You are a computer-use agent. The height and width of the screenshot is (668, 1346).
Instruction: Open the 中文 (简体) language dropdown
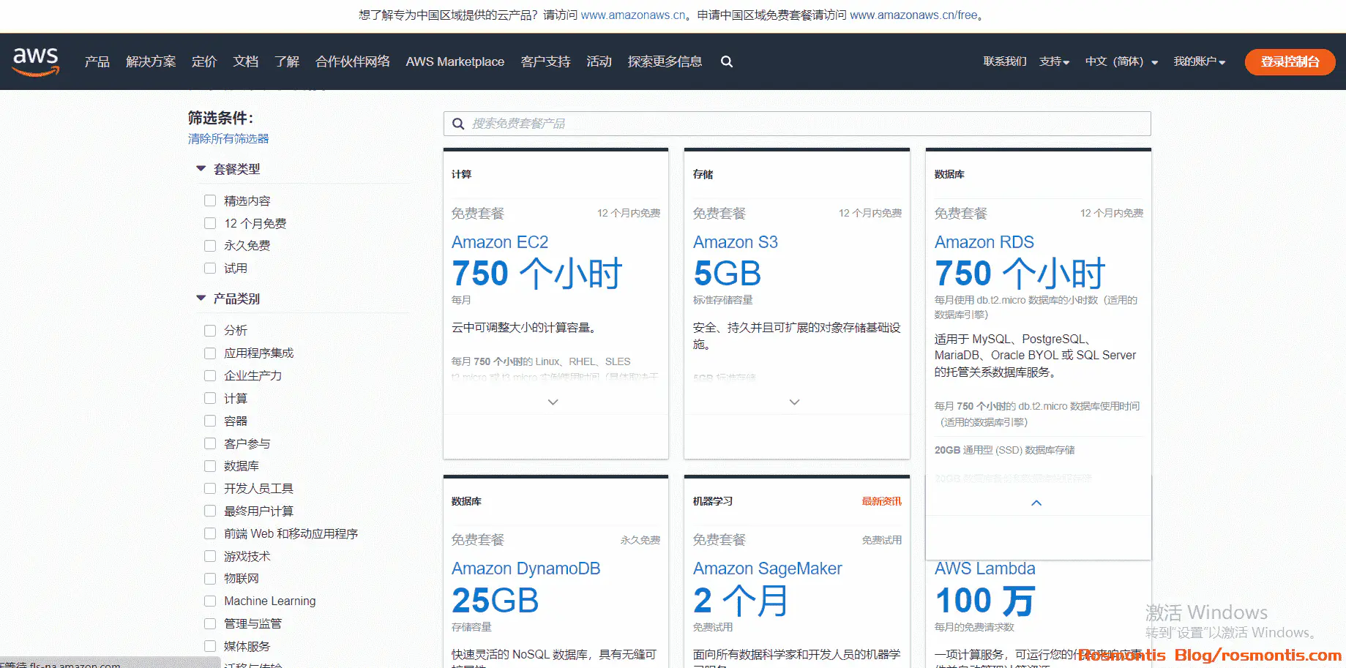pyautogui.click(x=1121, y=61)
